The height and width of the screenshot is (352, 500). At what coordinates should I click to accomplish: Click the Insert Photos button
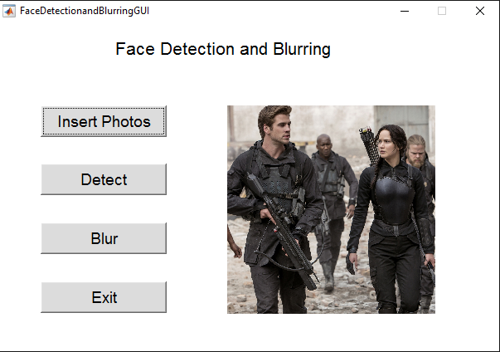104,121
